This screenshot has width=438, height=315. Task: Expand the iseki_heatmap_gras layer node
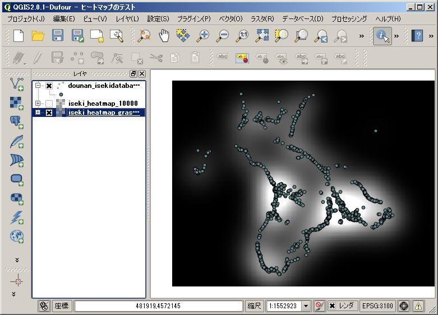pos(38,112)
